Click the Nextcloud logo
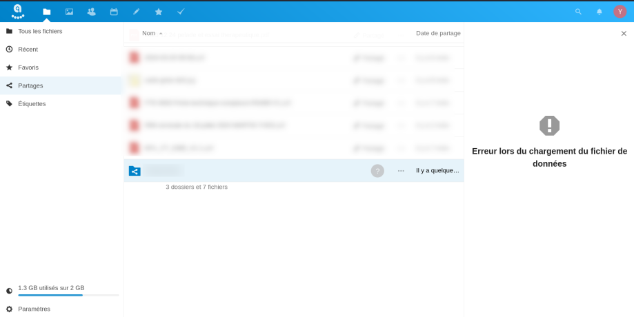 pos(17,11)
